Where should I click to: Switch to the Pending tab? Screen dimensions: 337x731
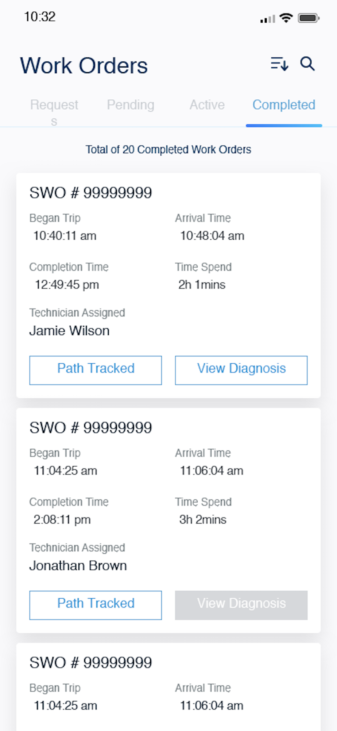tap(131, 105)
